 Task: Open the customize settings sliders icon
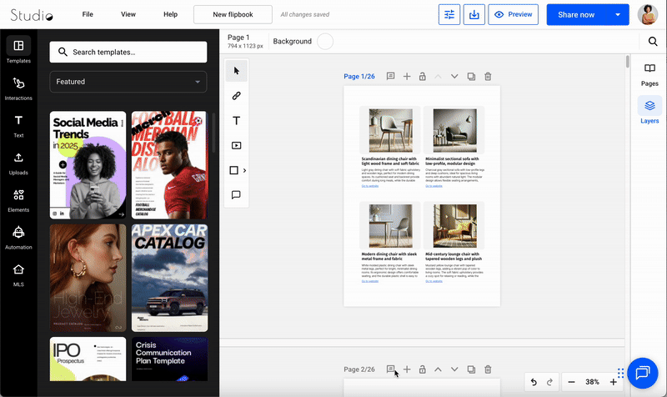pos(450,14)
